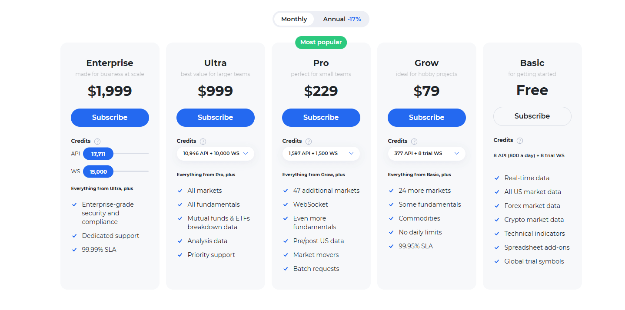The width and height of the screenshot is (625, 310).
Task: Switch billing to Annual with 17% discount
Action: [x=342, y=19]
